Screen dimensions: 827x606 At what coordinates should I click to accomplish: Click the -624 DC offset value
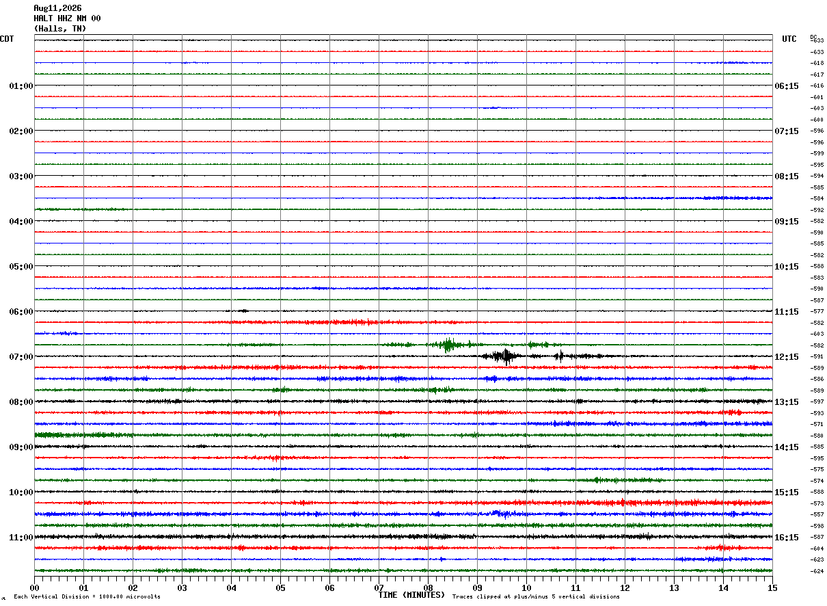[x=817, y=571]
